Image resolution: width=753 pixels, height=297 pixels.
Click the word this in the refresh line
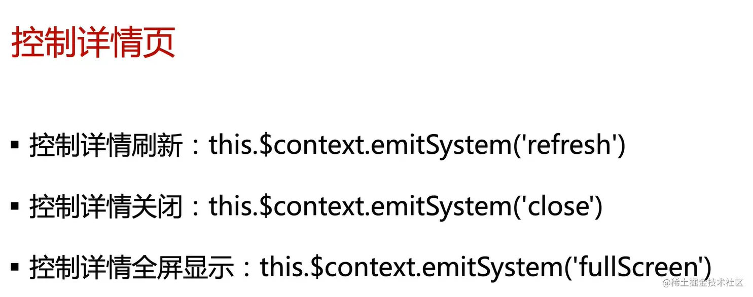click(x=230, y=146)
